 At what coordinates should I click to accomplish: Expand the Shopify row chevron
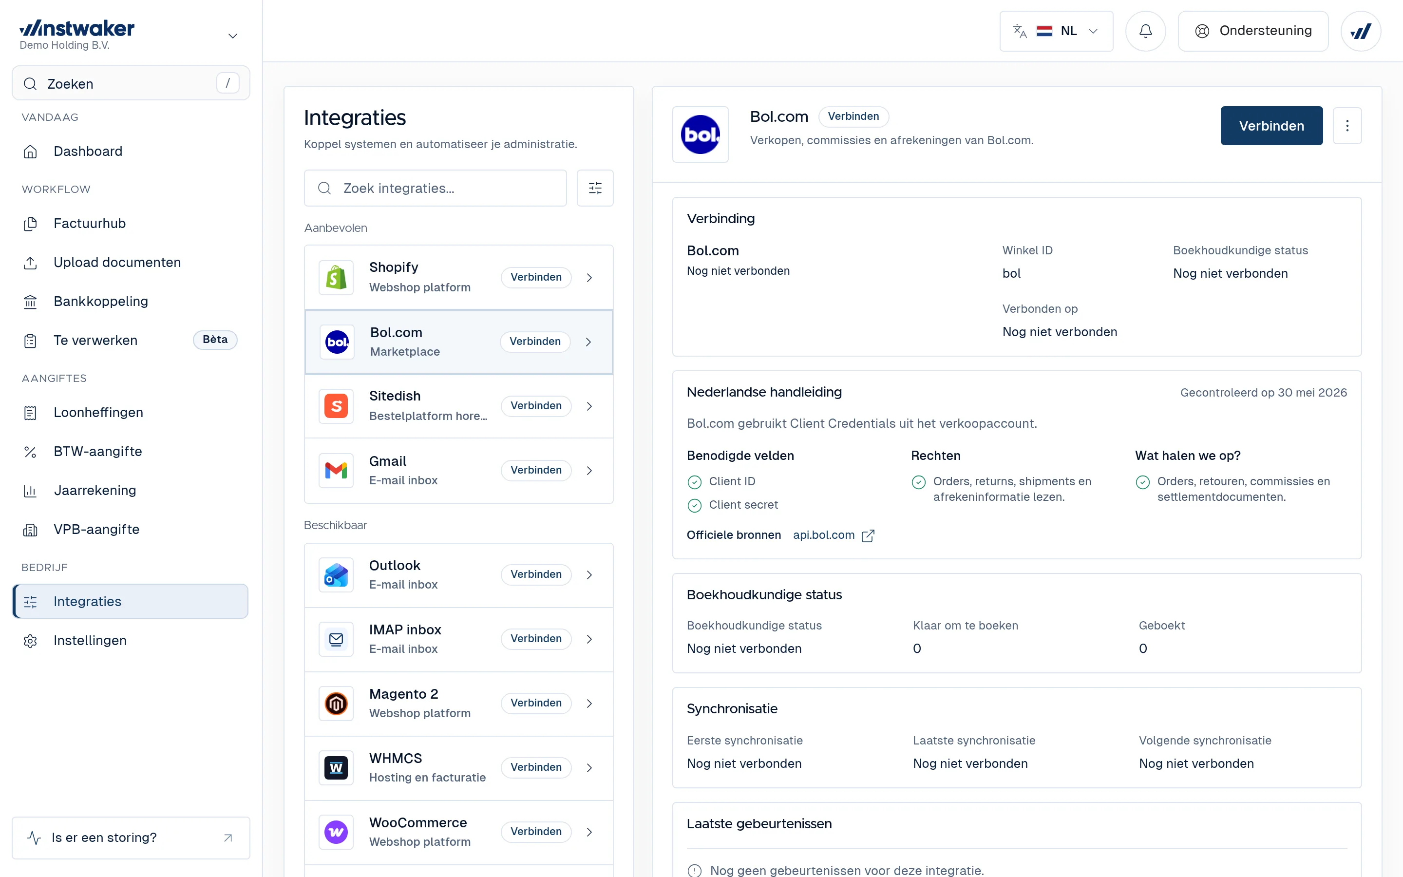pos(589,278)
